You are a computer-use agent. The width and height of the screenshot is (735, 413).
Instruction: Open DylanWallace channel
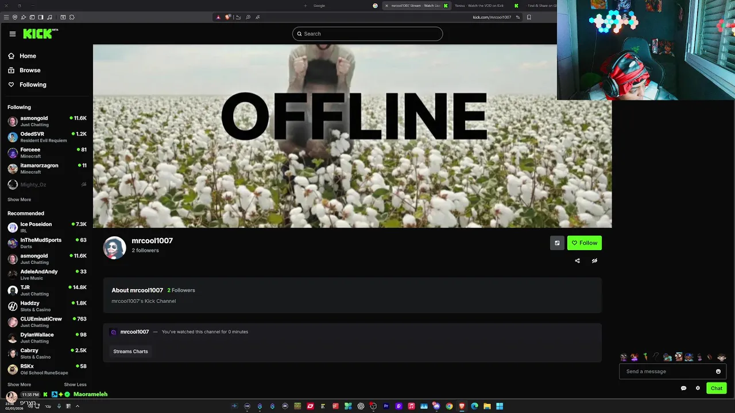point(47,338)
